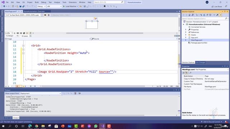This screenshot has height=129, width=230.
Task: Open x86 platform dropdown
Action: (x=54, y=6)
